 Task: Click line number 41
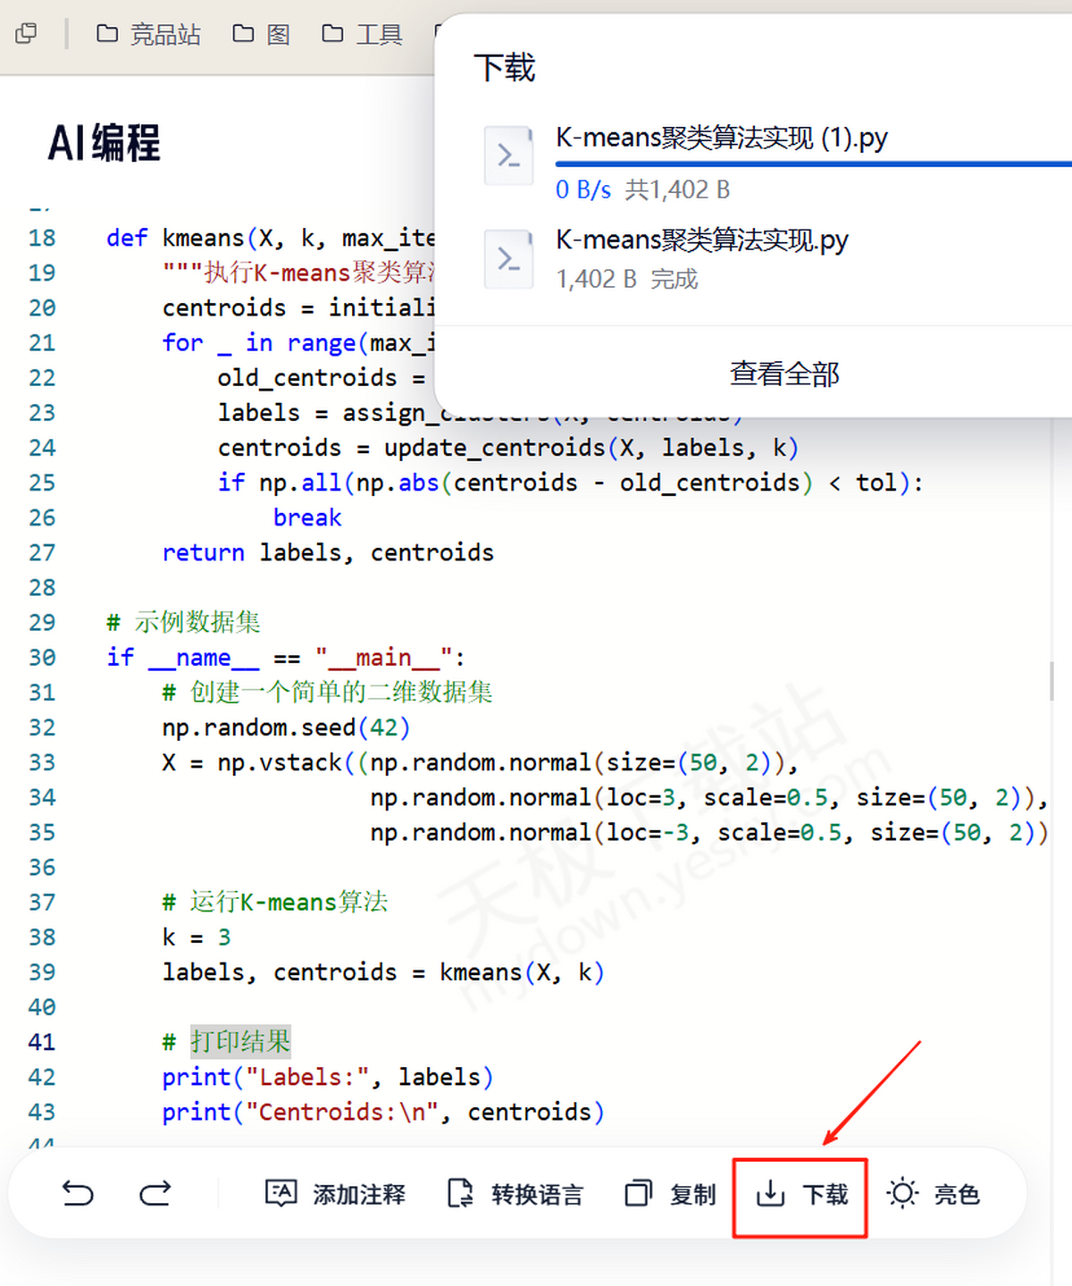pos(42,1042)
